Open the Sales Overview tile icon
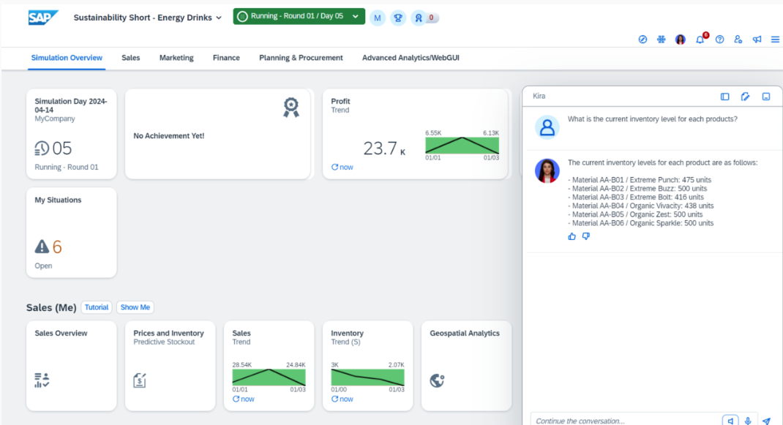Screen dimensions: 783x425 click(x=42, y=380)
